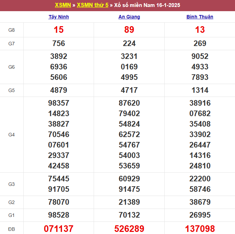Click Tây Ninh G8 number 15
This screenshot has height=234, width=235.
tap(59, 30)
